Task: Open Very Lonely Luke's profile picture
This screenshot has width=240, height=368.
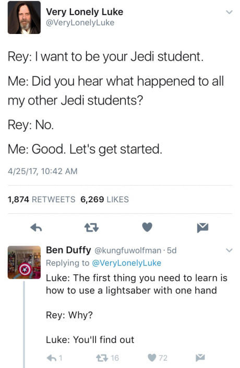Action: pos(24,18)
